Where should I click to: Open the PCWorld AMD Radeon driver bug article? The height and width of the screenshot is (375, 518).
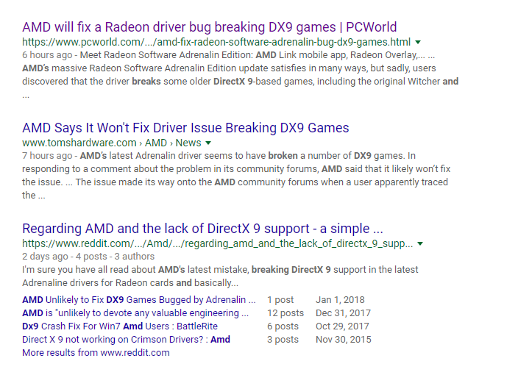210,27
